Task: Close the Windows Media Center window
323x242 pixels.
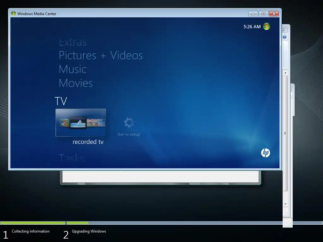Action: tap(274, 14)
